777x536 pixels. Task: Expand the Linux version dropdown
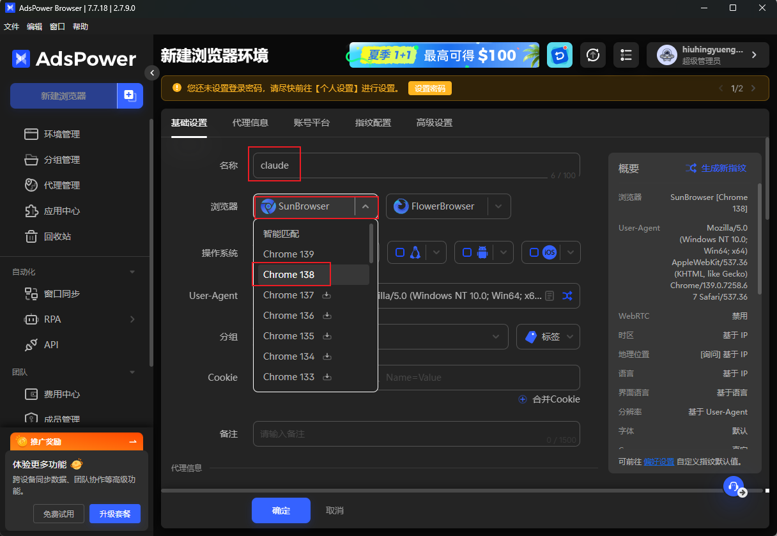437,252
